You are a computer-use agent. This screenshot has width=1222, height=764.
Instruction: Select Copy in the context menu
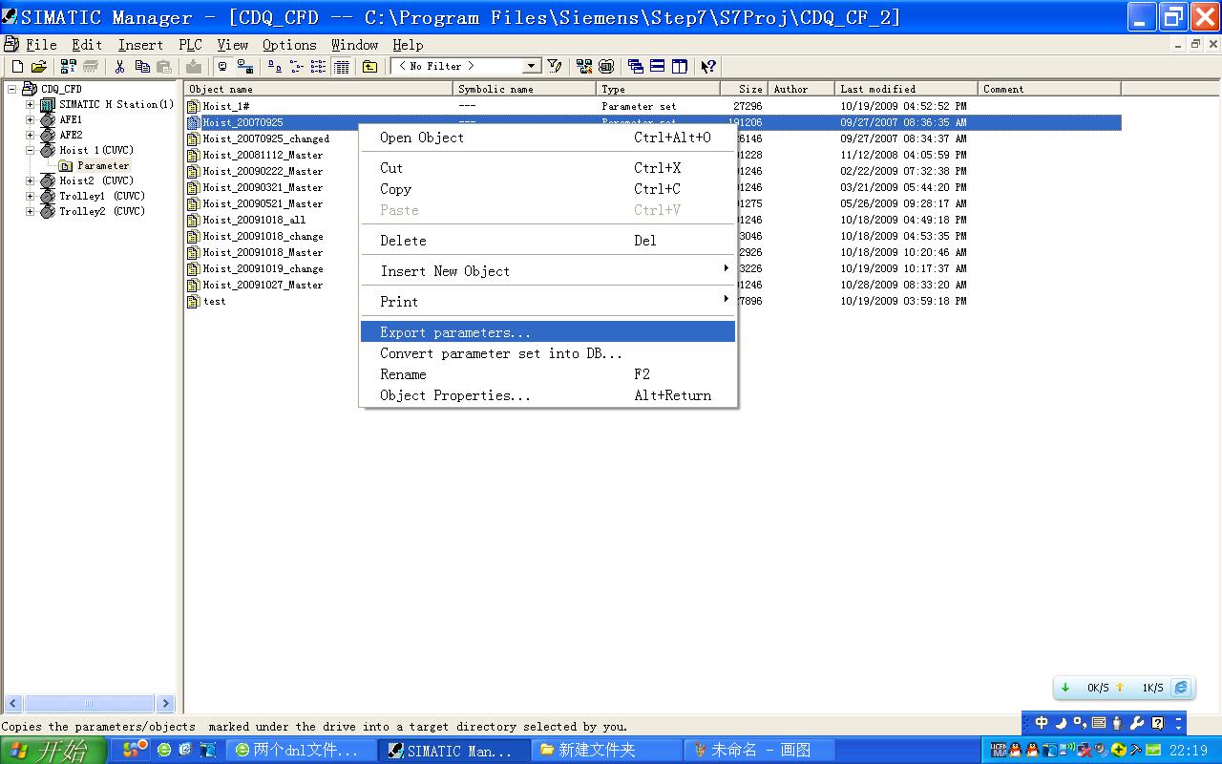coord(548,189)
